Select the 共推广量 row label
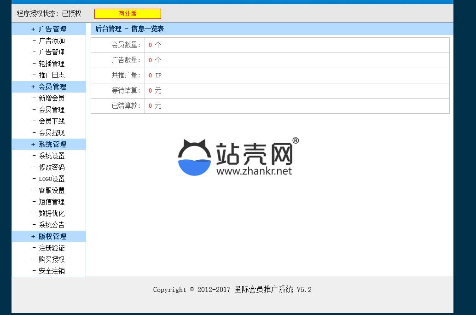The height and width of the screenshot is (315, 476). (x=126, y=76)
